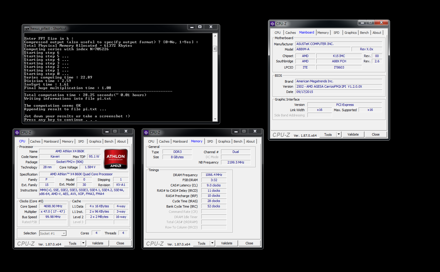440x272 pixels.
Task: Click Tools button in Mainboard window
Action: [328, 134]
